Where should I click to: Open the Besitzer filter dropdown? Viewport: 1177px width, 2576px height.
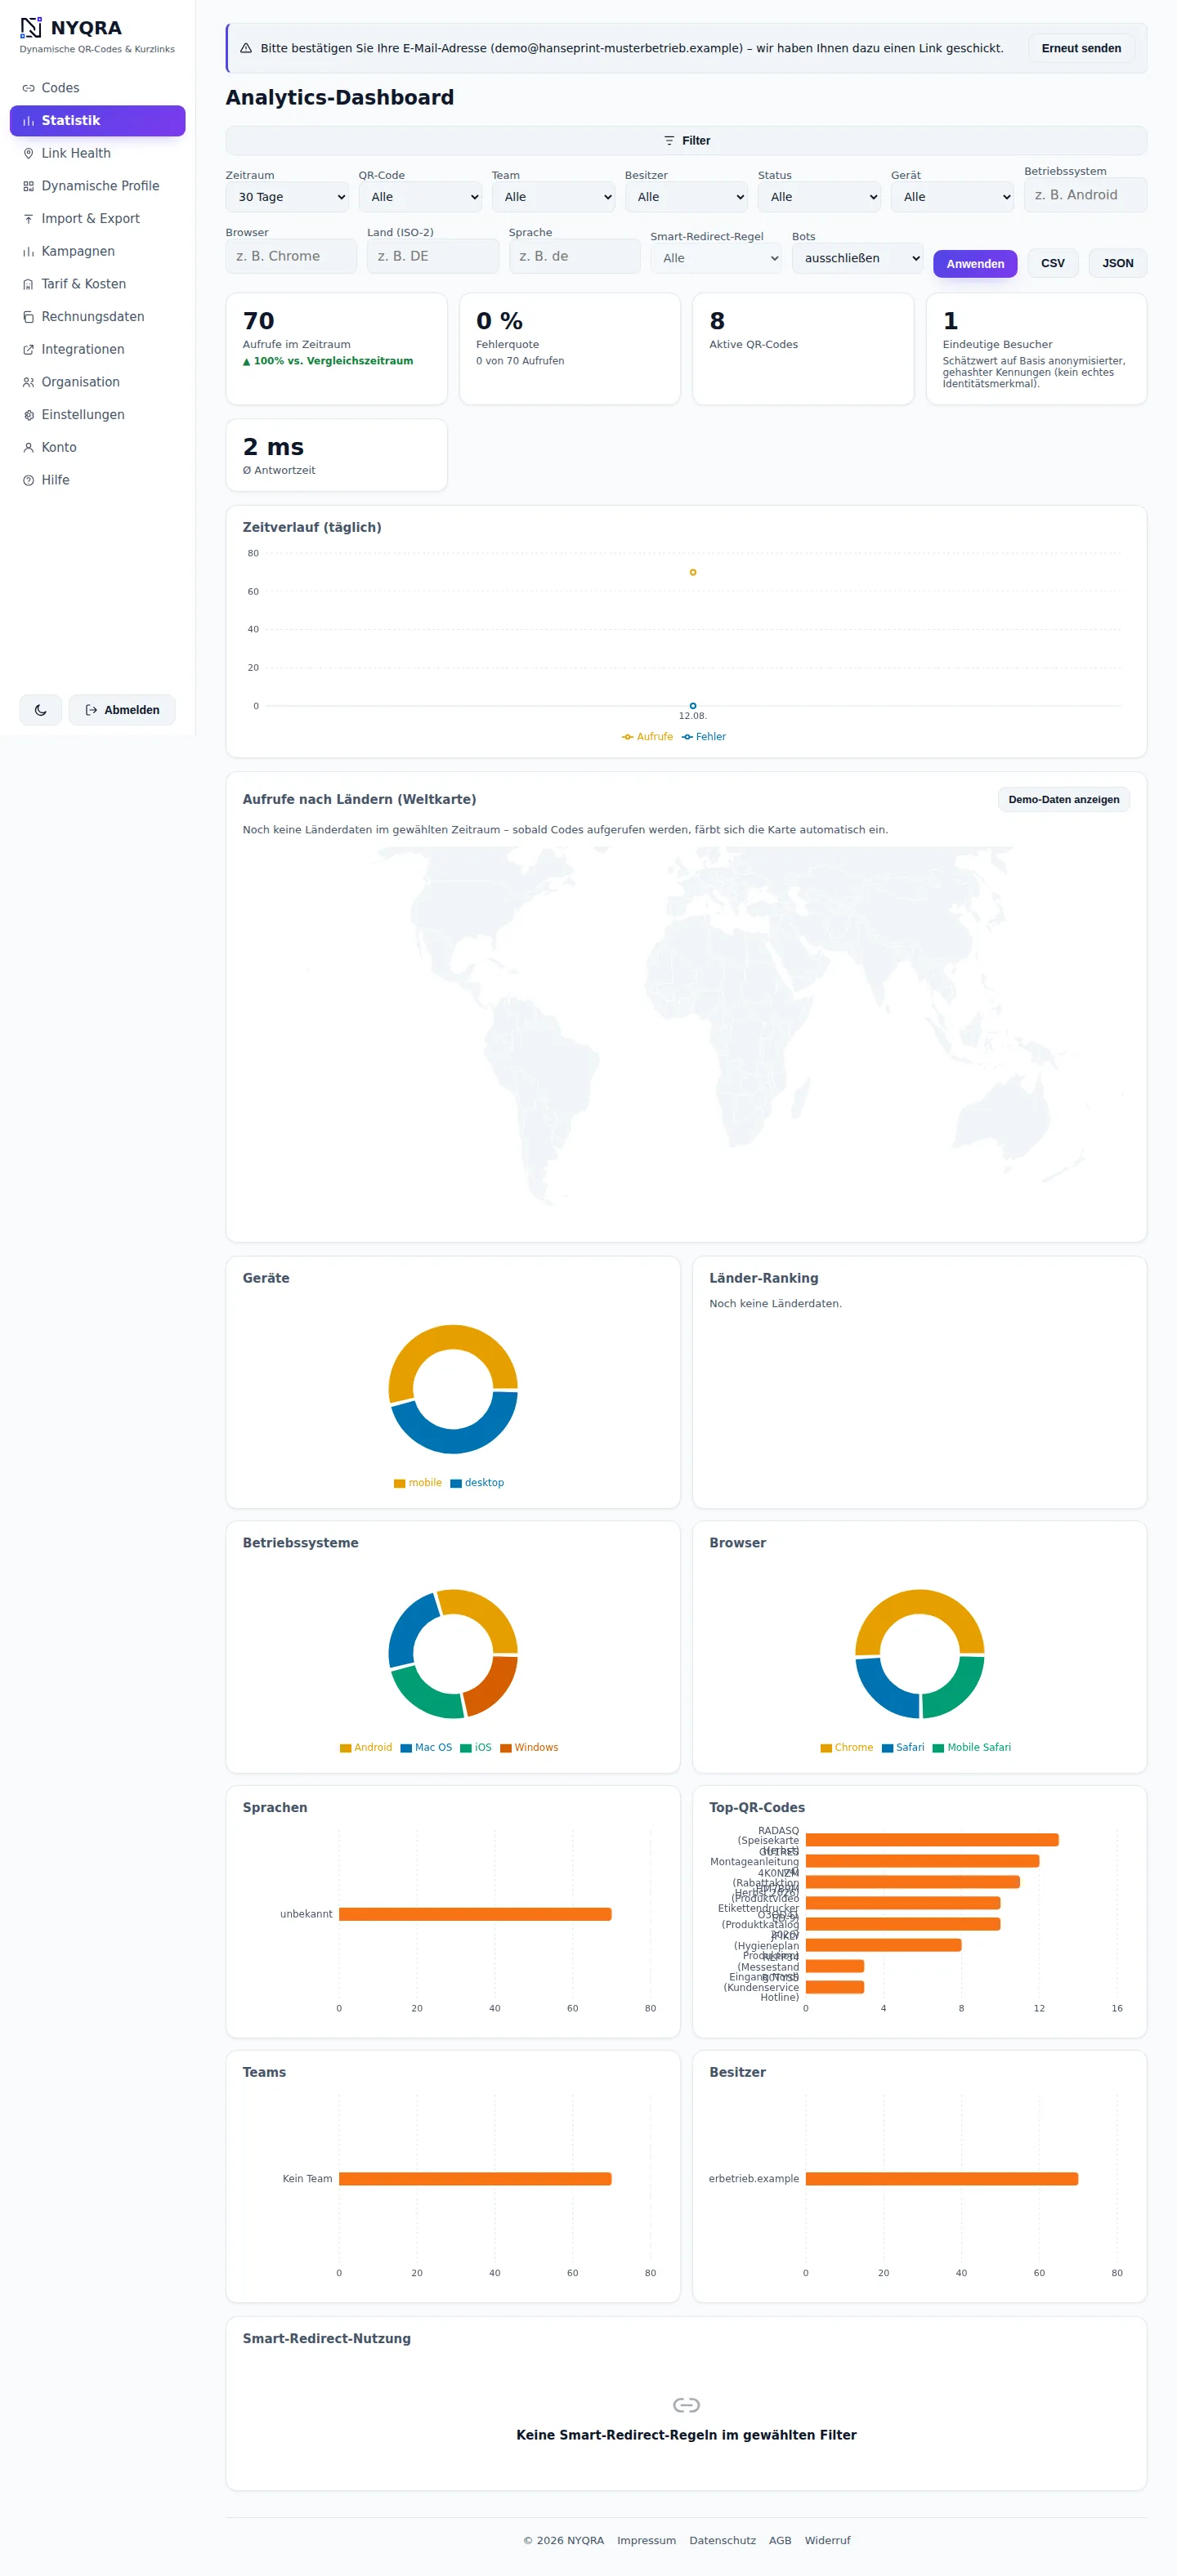pyautogui.click(x=687, y=197)
